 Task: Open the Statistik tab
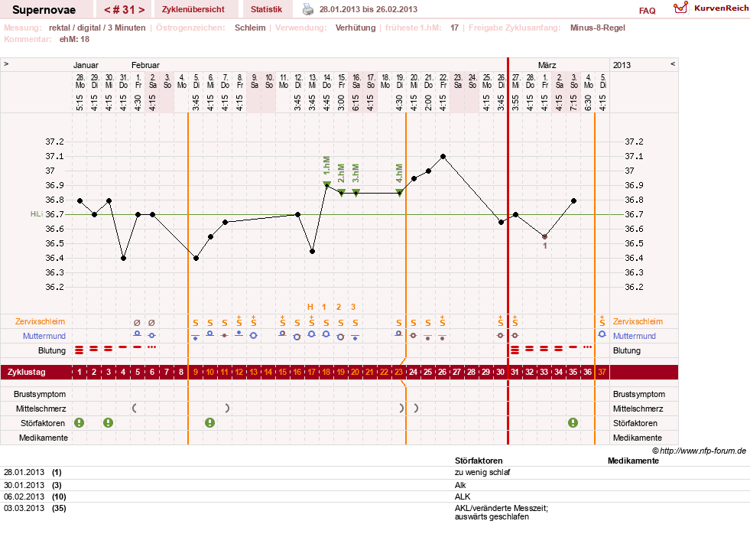coord(266,9)
